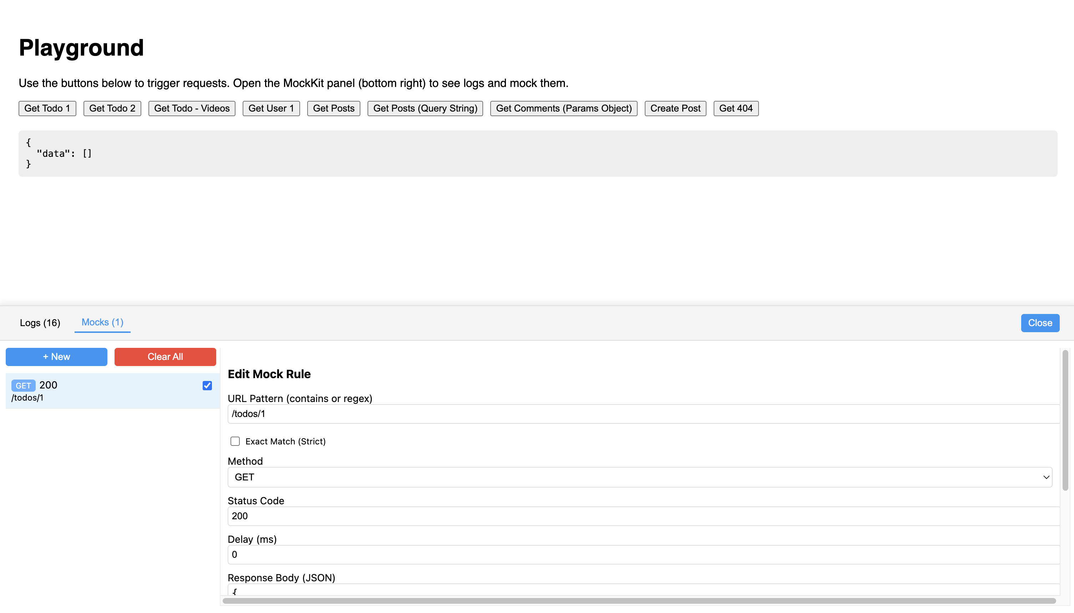
Task: Select the GET 200 /todos/1 mock entry
Action: [112, 391]
